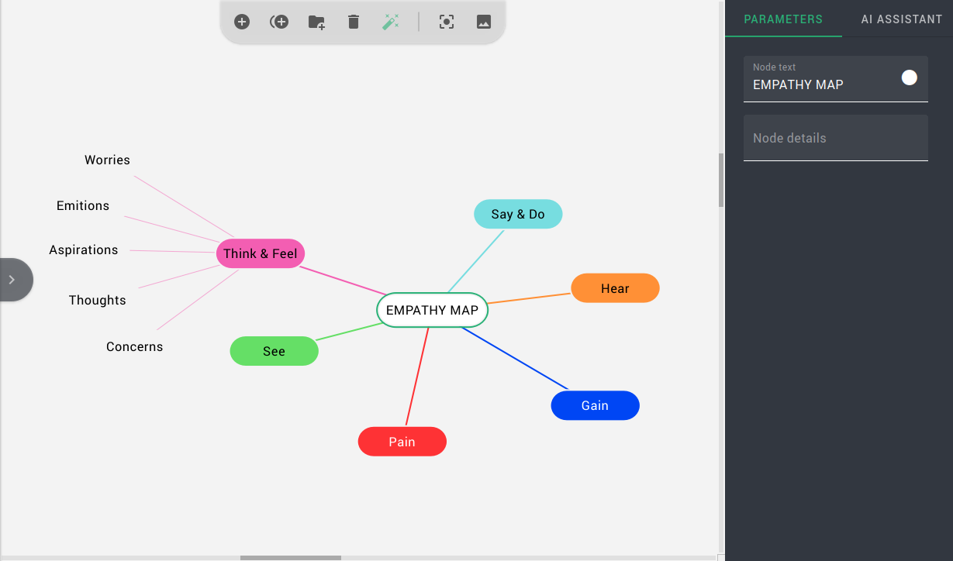
Task: Click the Aspirations child node
Action: [84, 250]
